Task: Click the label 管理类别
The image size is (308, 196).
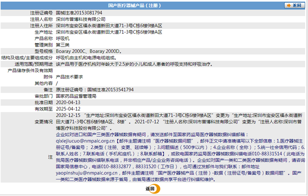Action: click(44, 45)
